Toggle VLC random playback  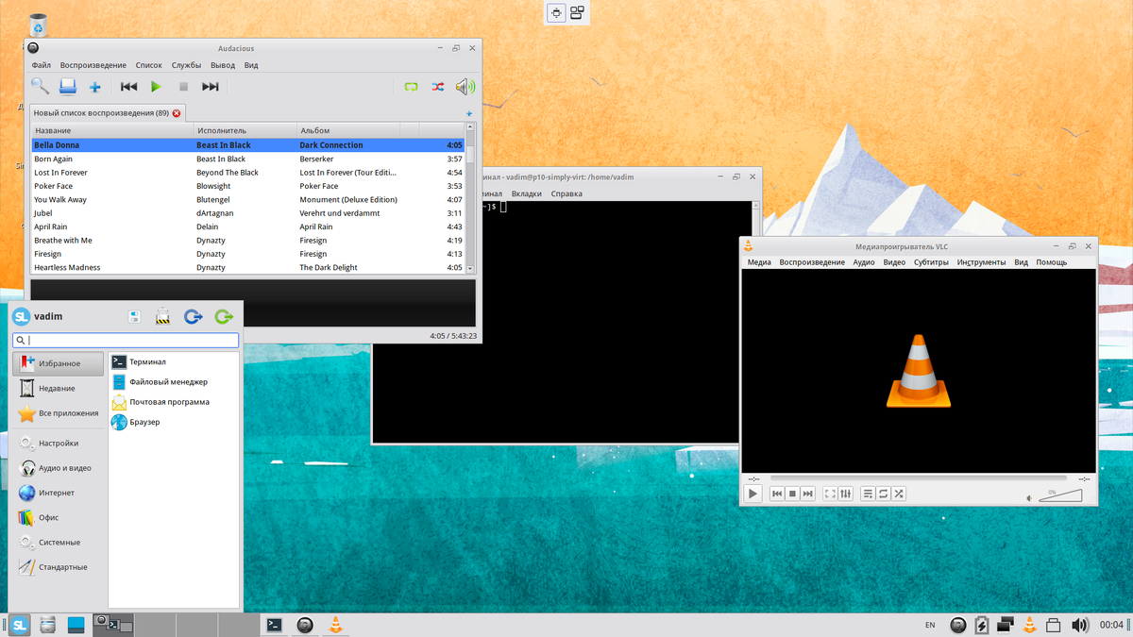tap(899, 494)
